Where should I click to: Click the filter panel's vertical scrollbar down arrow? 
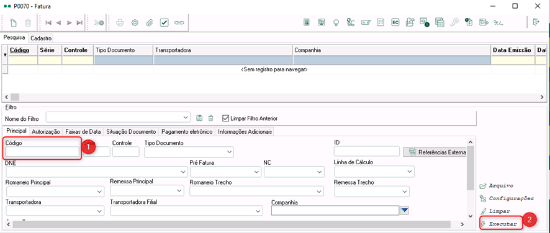pos(471,216)
